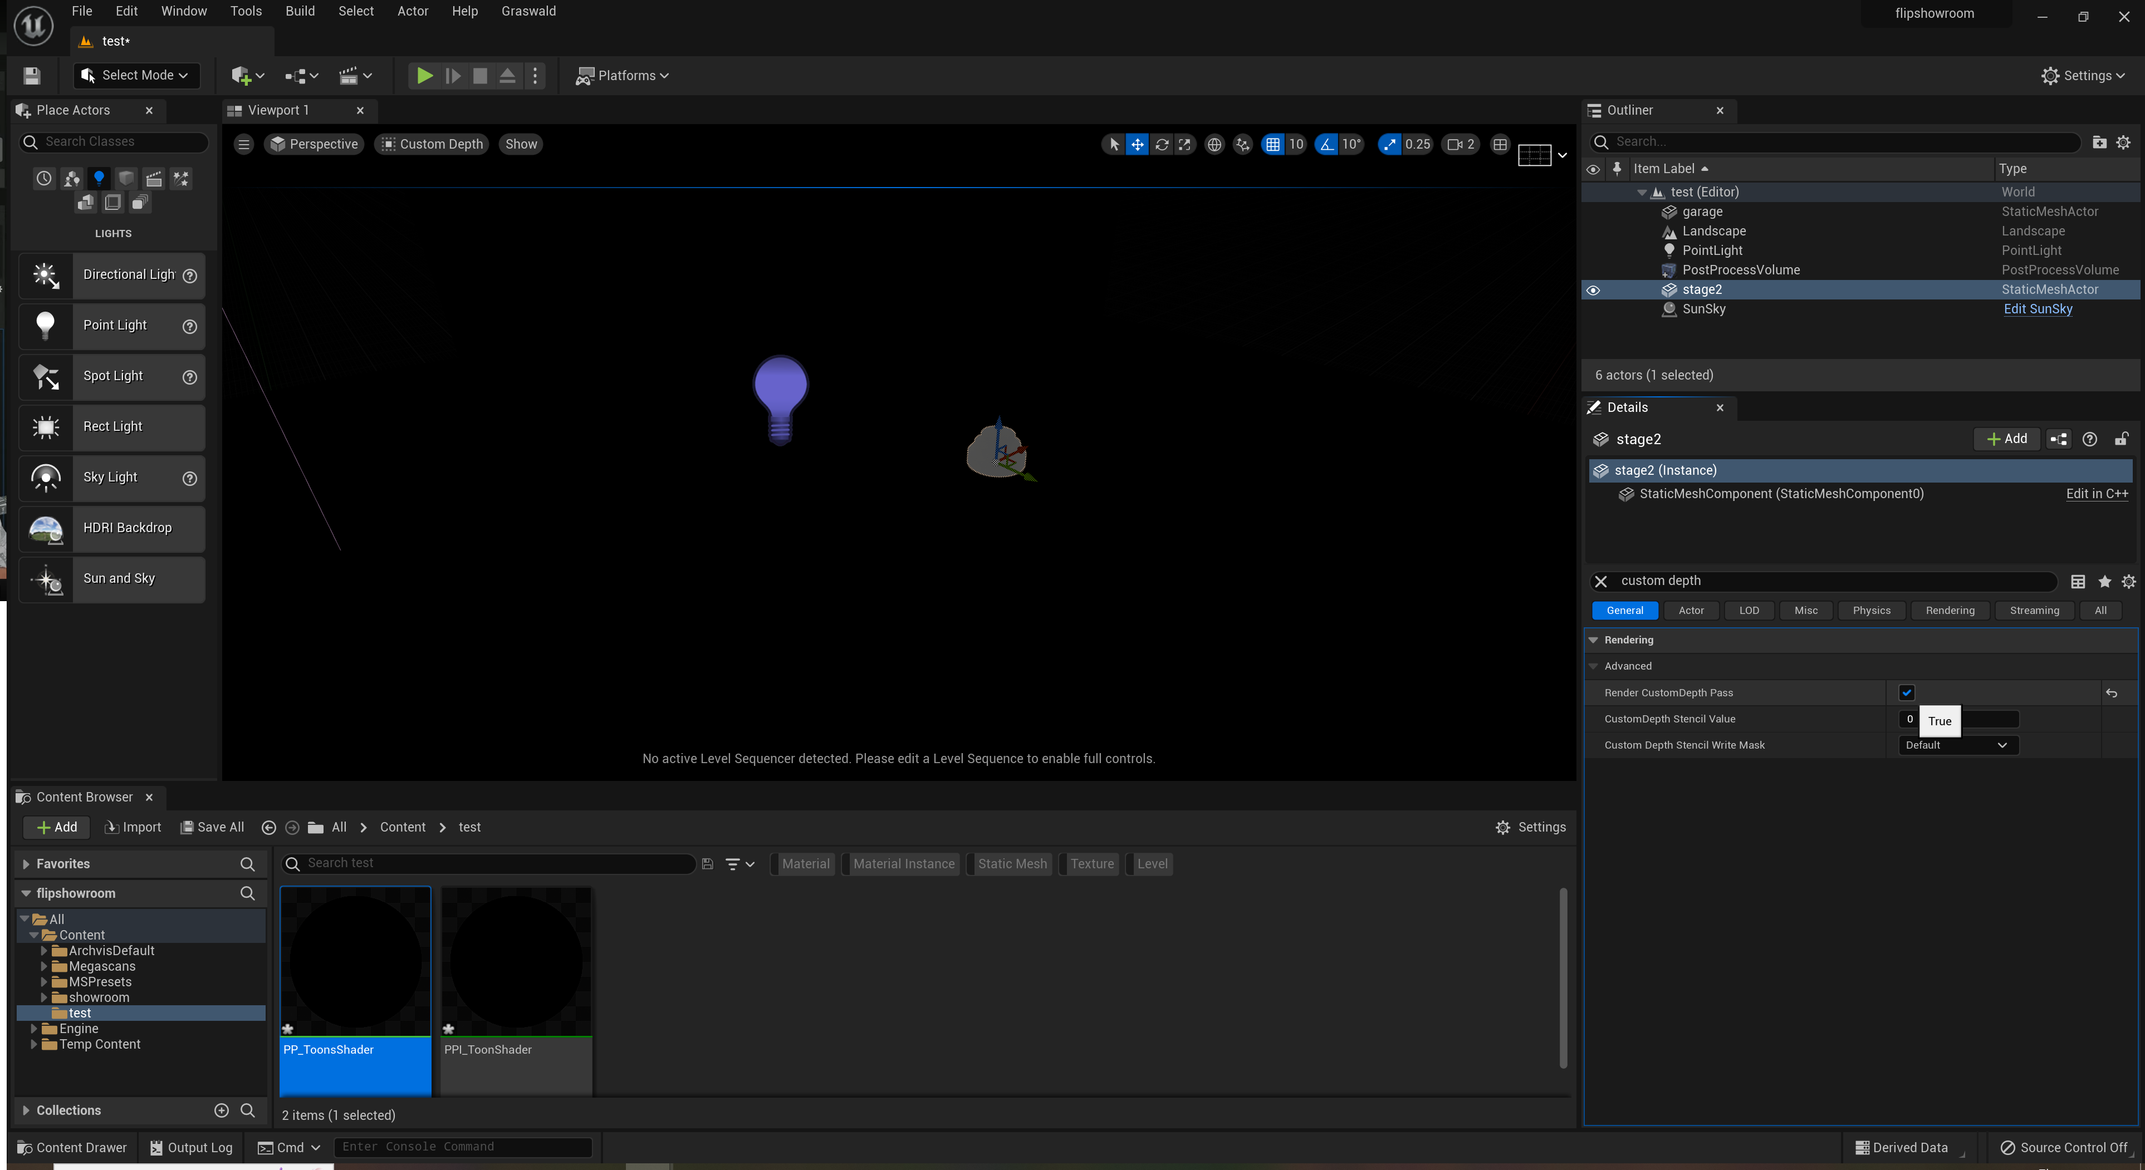Select the scale transform tool icon
This screenshot has height=1170, width=2145.
1184,144
